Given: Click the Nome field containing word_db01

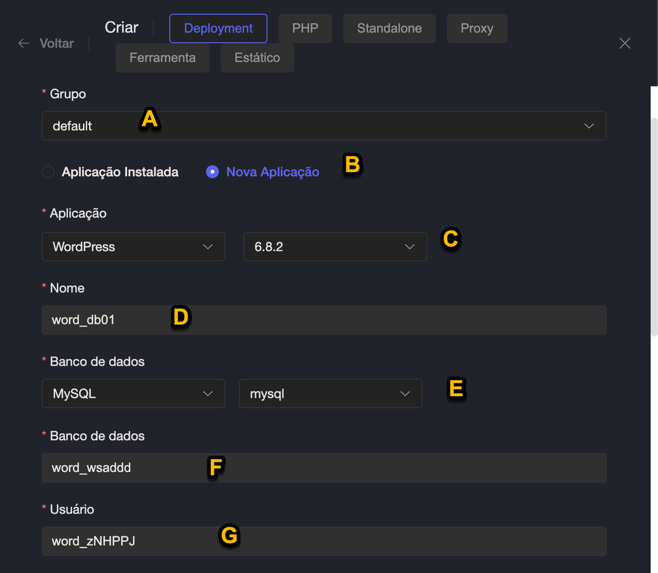Looking at the screenshot, I should [x=323, y=320].
